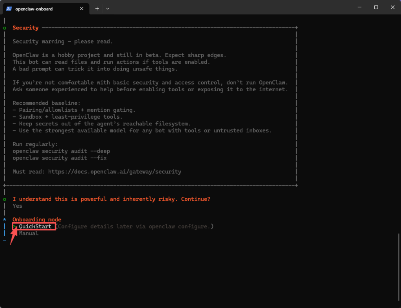Click 'A bad prompt can trick it' line
Image resolution: width=401 pixels, height=308 pixels.
click(95, 69)
